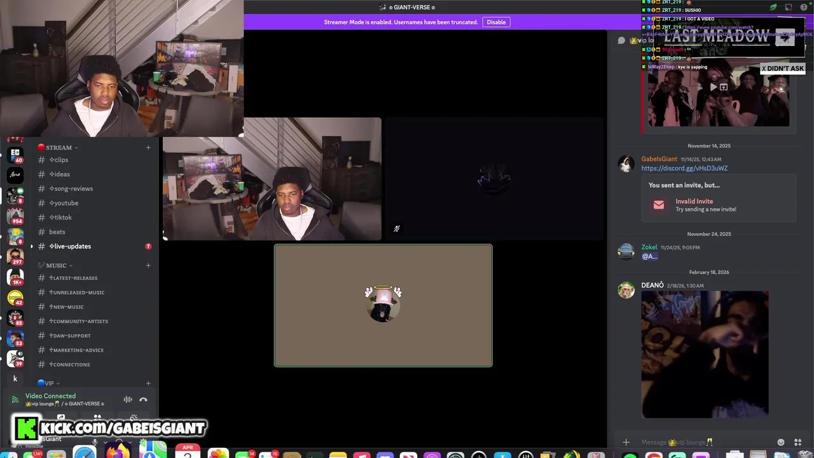Screen dimensions: 814x458
Task: Click the DEANŌ username in chat
Action: (x=652, y=286)
